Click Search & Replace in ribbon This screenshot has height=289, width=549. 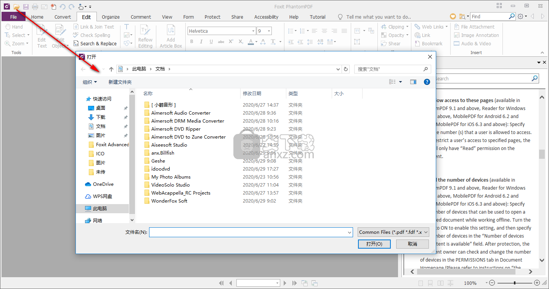coord(95,43)
